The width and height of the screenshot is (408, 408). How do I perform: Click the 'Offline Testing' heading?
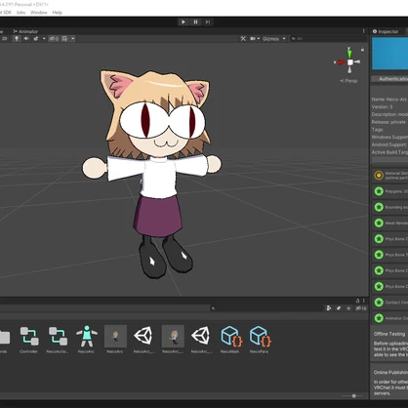[x=389, y=334]
